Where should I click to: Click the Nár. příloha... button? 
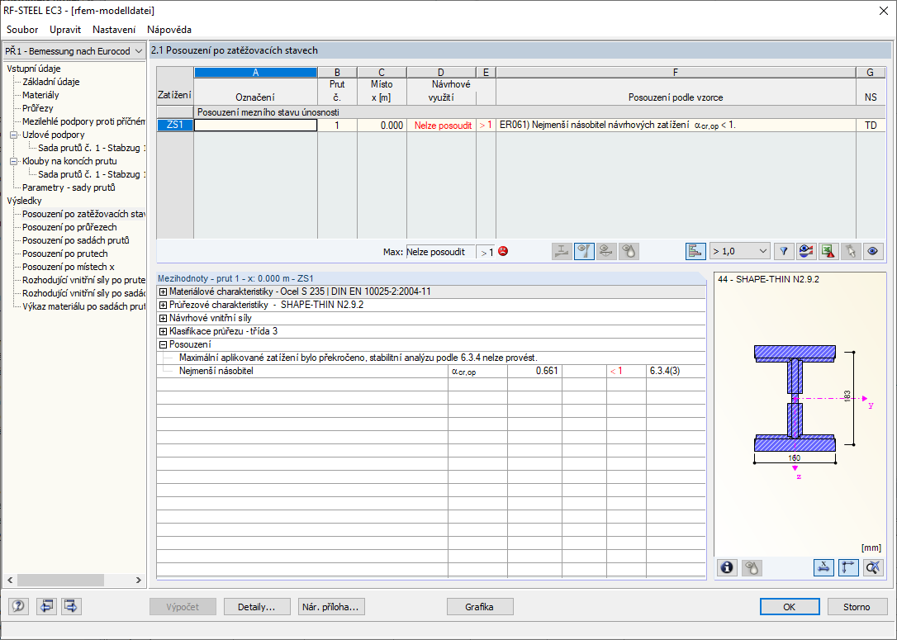tap(331, 607)
